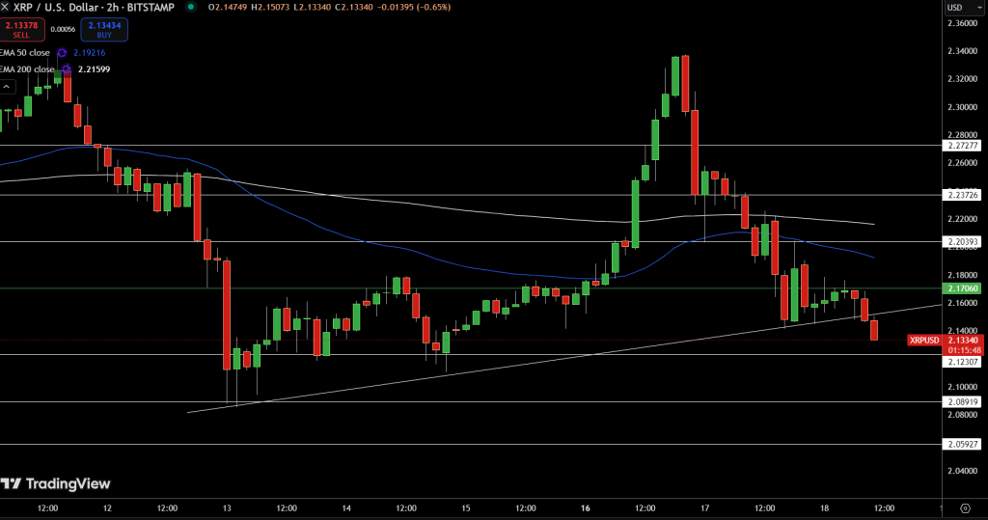This screenshot has width=988, height=520.
Task: Click date 17 on the time axis
Action: (704, 508)
